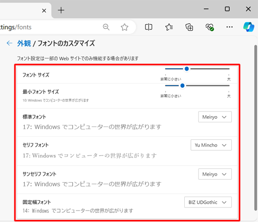Minimize the Edge browser window
Image resolution: width=258 pixels, height=222 pixels.
206,9
